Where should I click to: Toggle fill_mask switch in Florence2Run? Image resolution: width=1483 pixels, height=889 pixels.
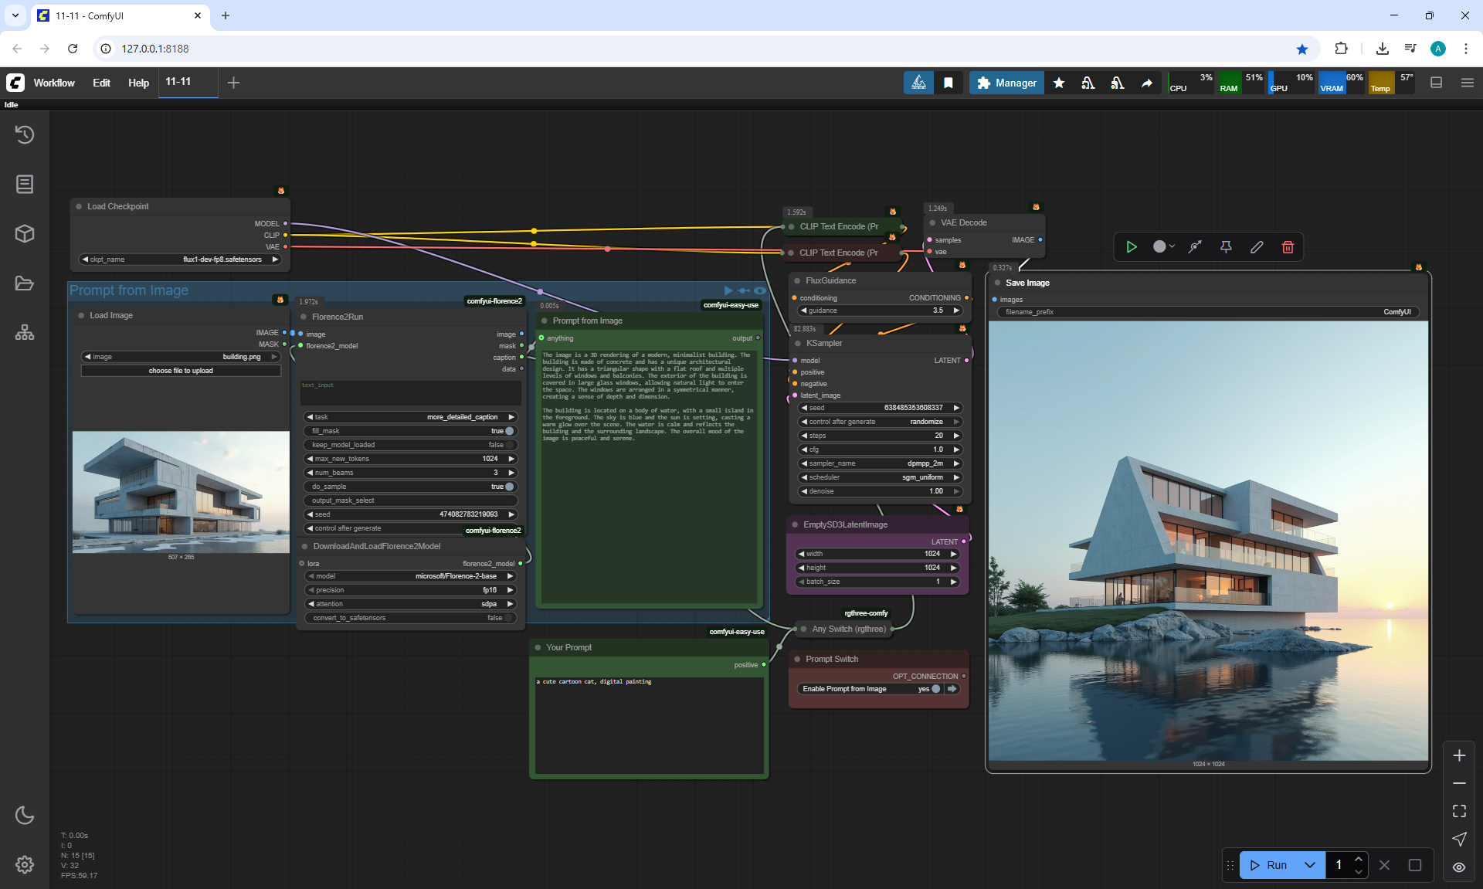(x=509, y=431)
